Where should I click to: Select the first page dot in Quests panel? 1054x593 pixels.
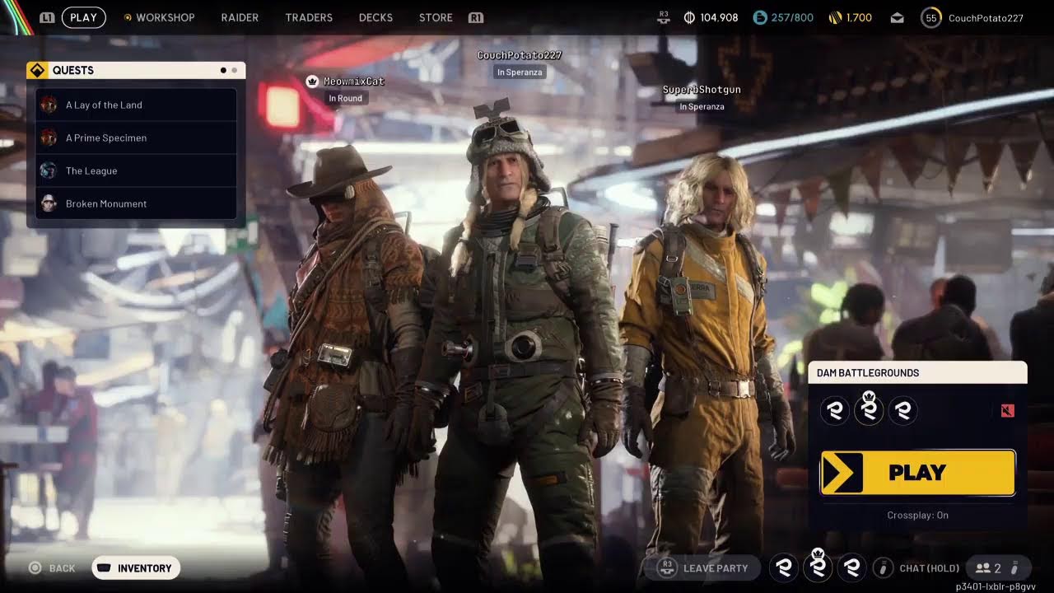pos(223,70)
